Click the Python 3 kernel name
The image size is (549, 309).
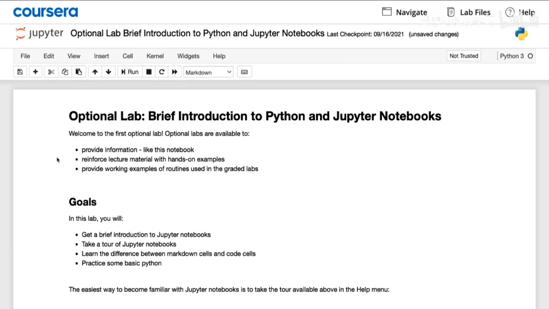[x=512, y=56]
